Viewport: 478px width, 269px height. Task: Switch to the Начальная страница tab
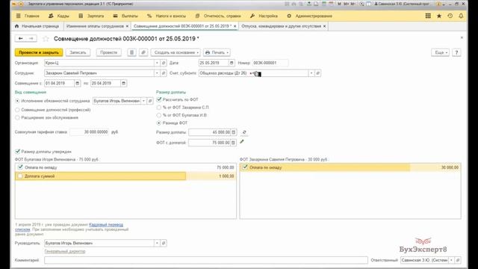[x=37, y=26]
